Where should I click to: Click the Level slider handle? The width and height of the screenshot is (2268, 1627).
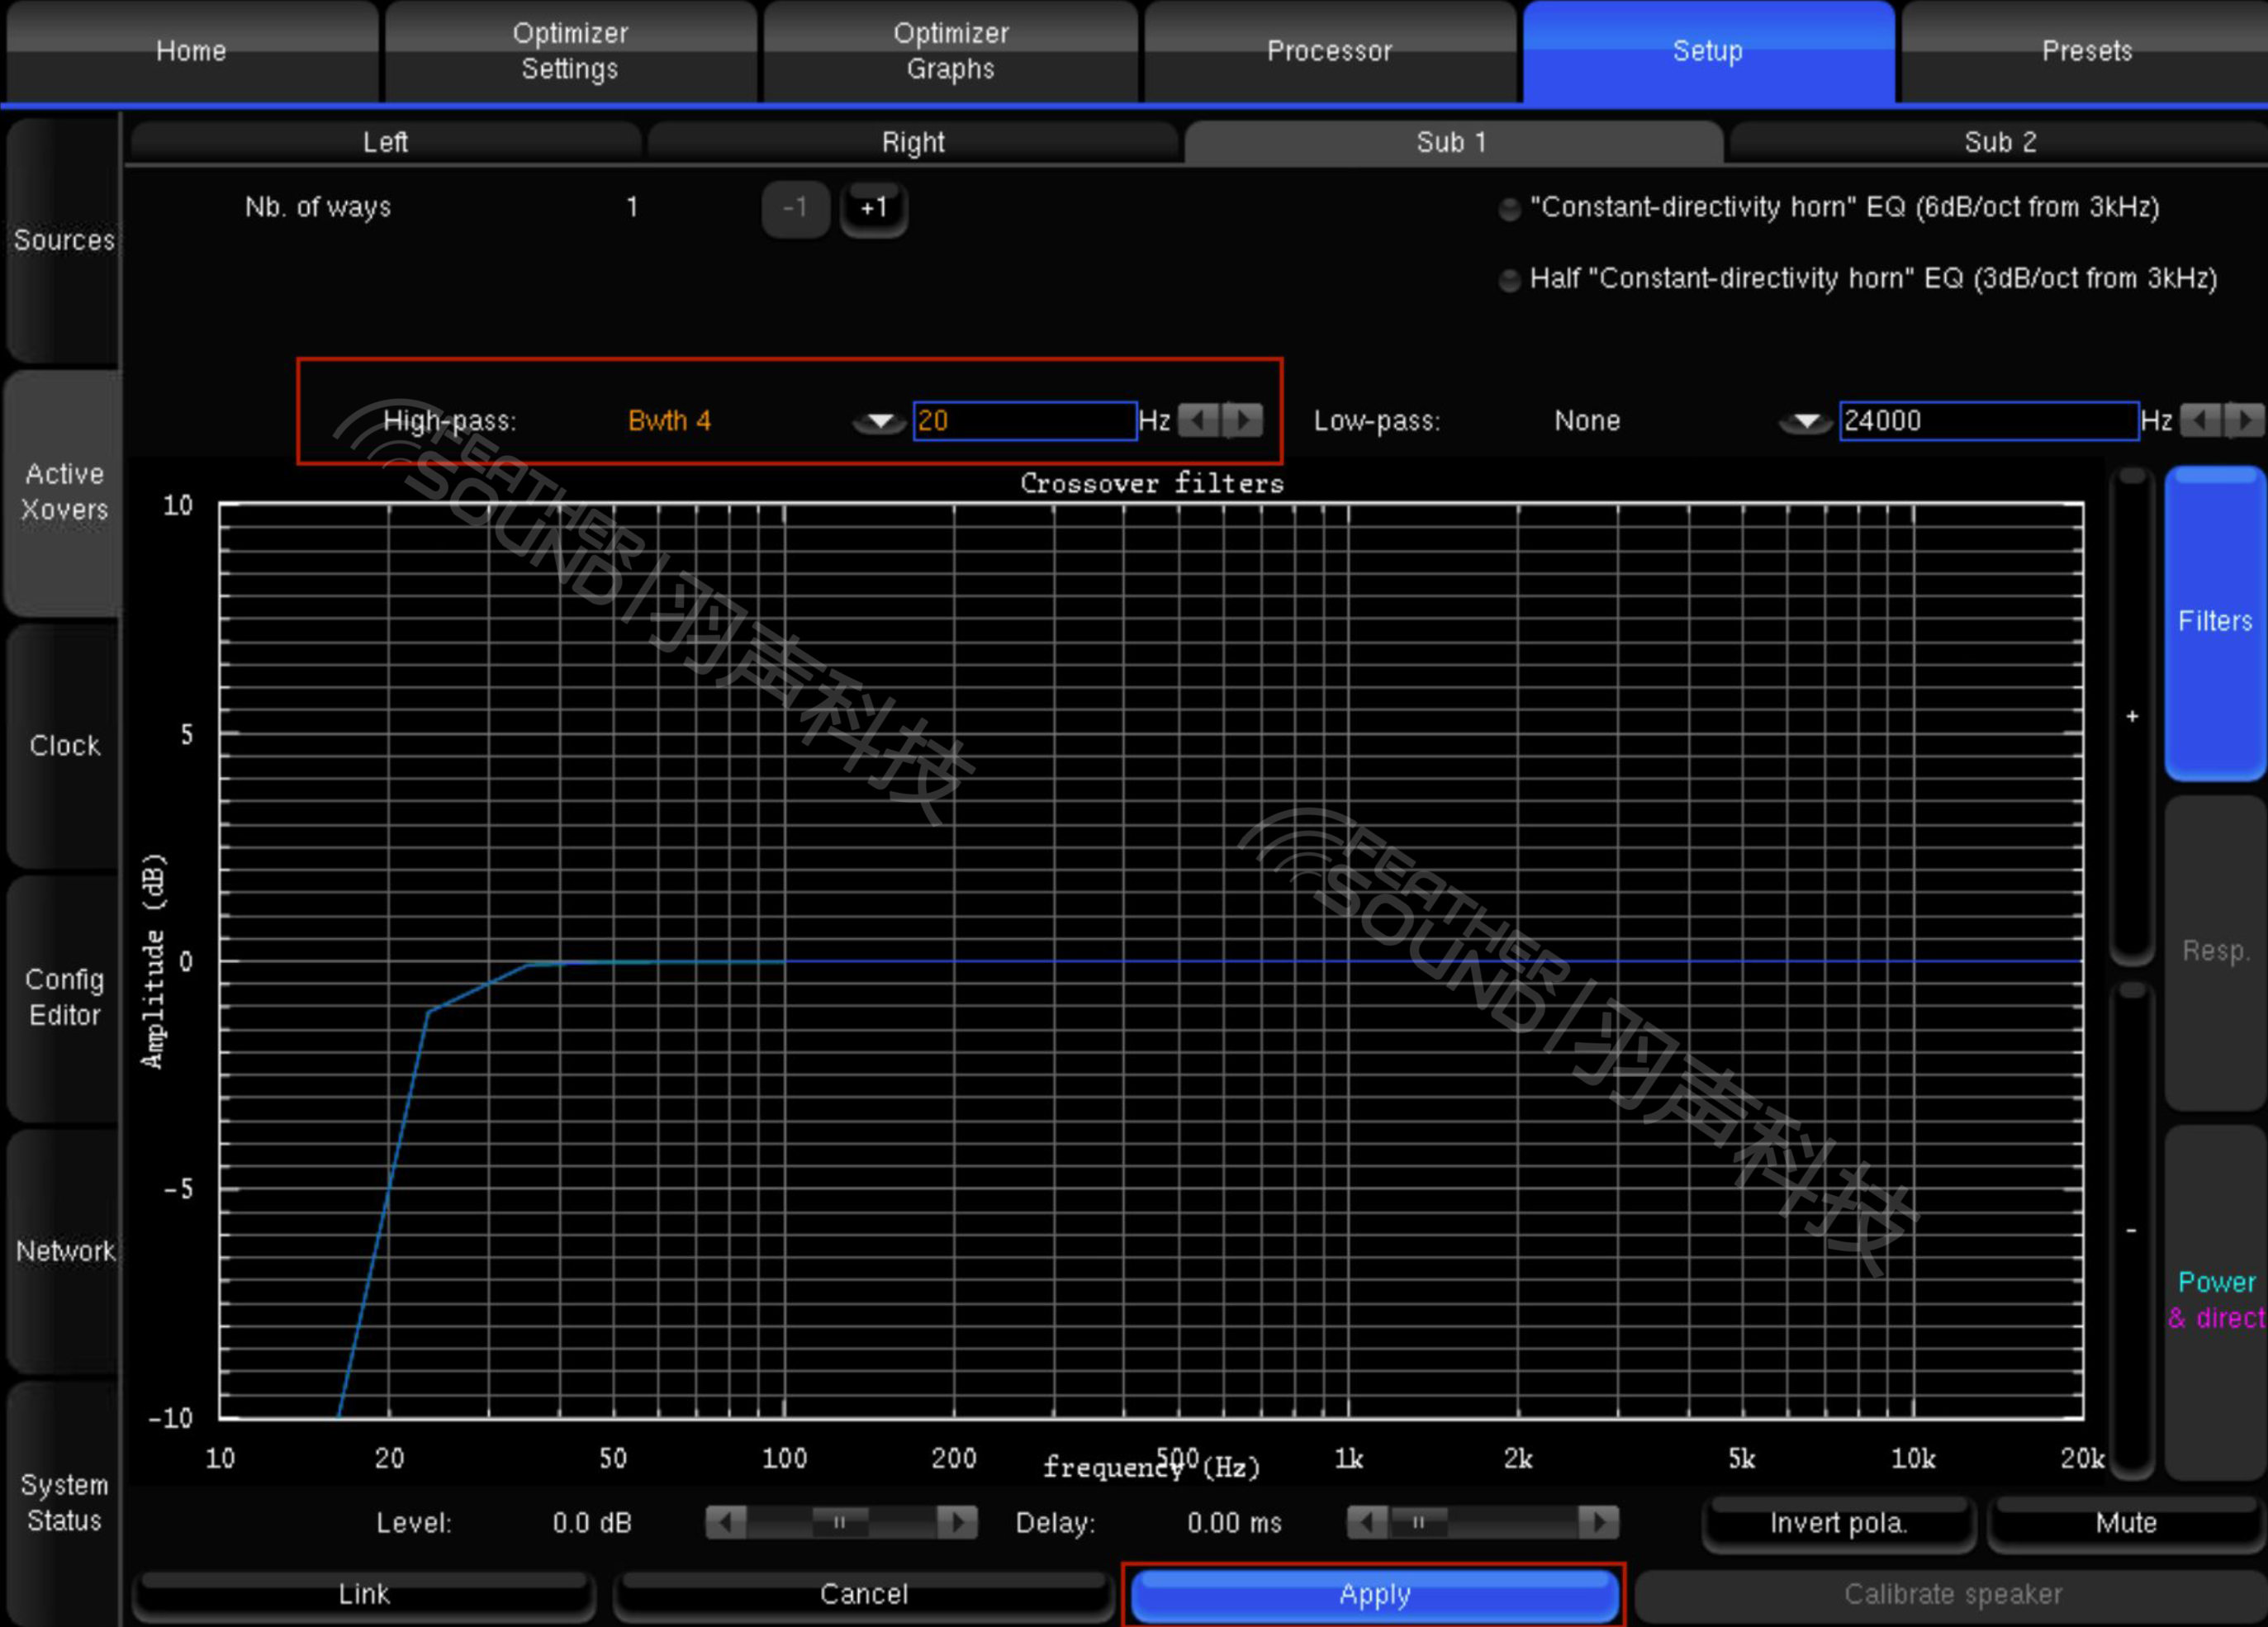[840, 1522]
